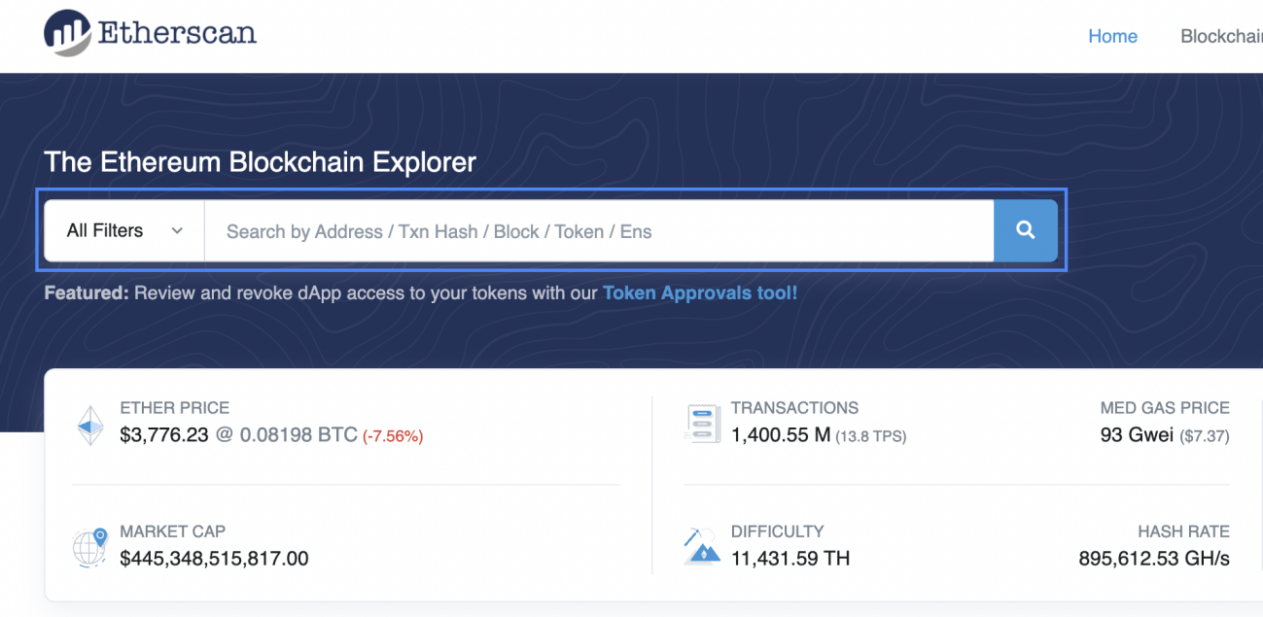Click the Etherscan wordmark text
Image resolution: width=1263 pixels, height=617 pixels.
177,32
